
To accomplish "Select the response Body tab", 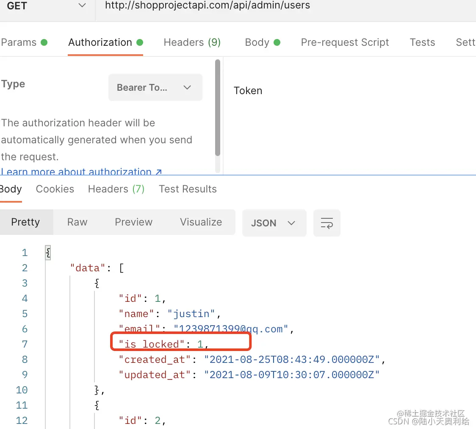I will click(11, 189).
